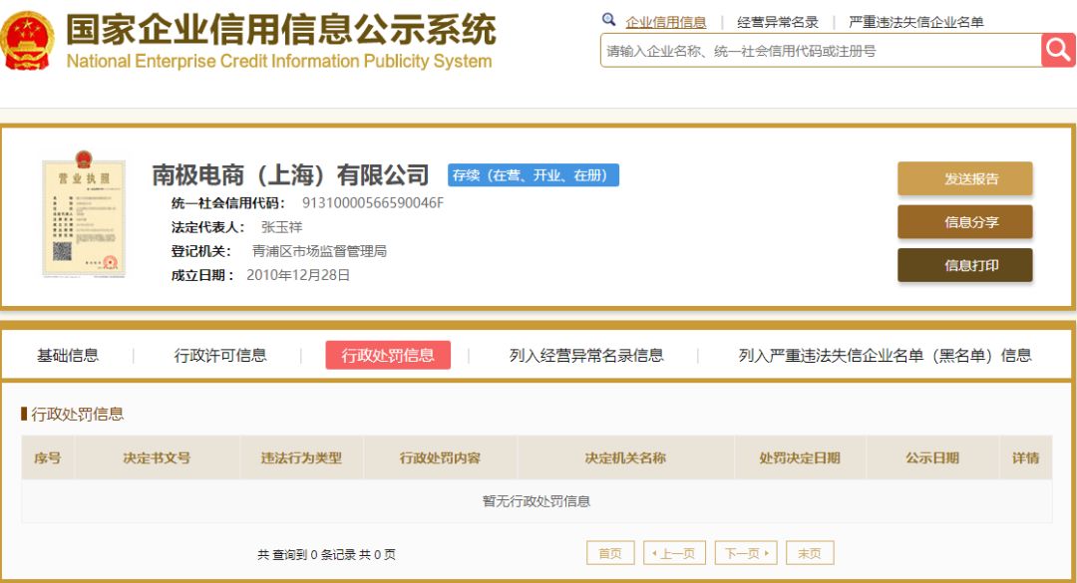The width and height of the screenshot is (1077, 583).
Task: Click the 行政处罚信息 section heading
Action: 77,414
